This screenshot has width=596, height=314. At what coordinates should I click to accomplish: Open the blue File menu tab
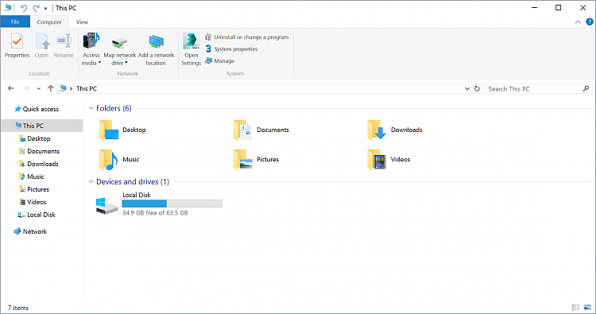(15, 21)
